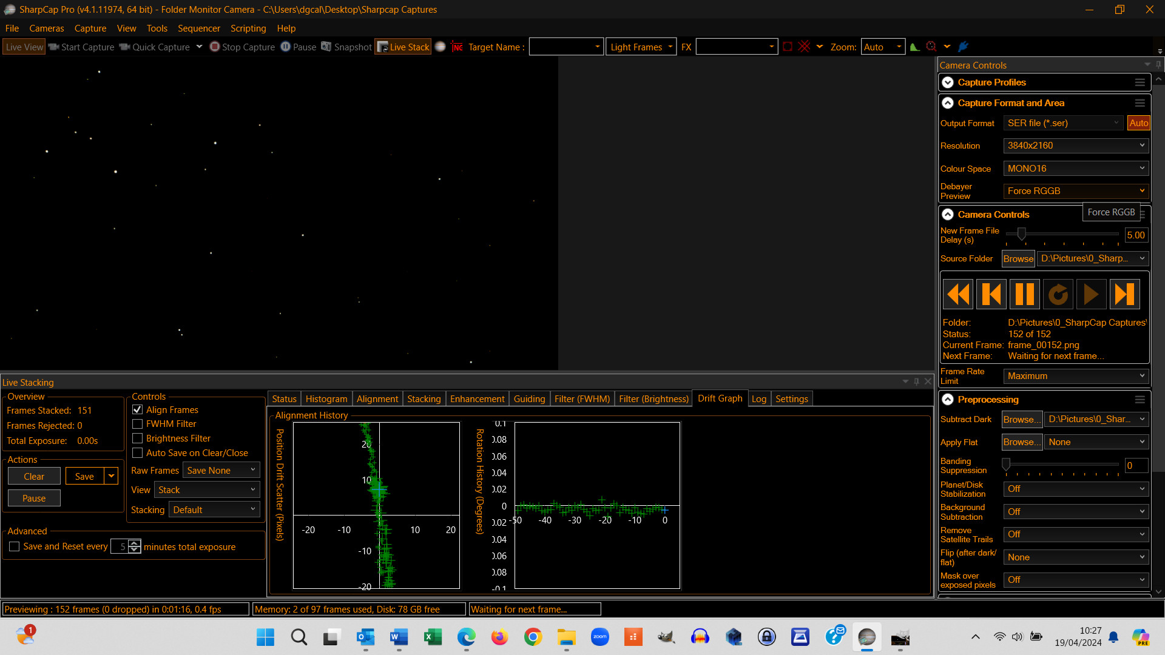The image size is (1165, 655).
Task: Click the refresh/reload frame button
Action: (1057, 294)
